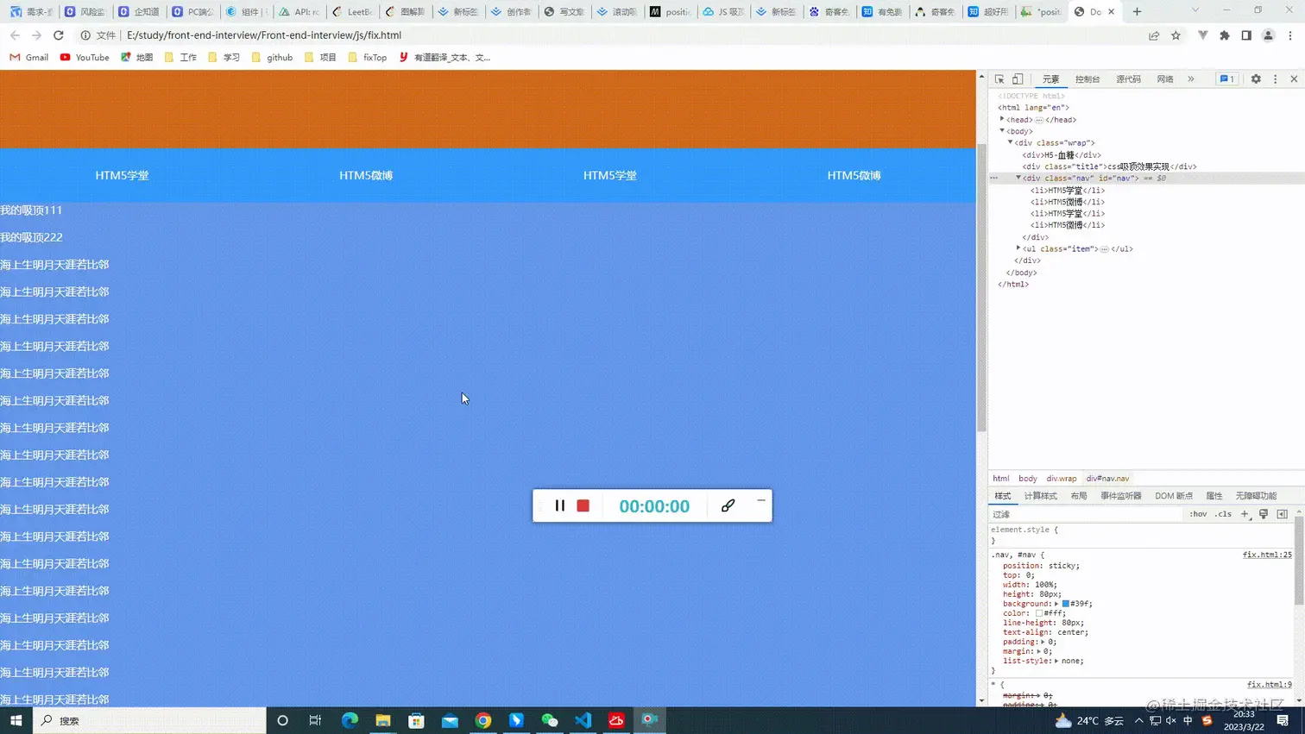Screen dimensions: 1305x734
Task: Toggle element classes with the .cls button
Action: coord(1223,513)
